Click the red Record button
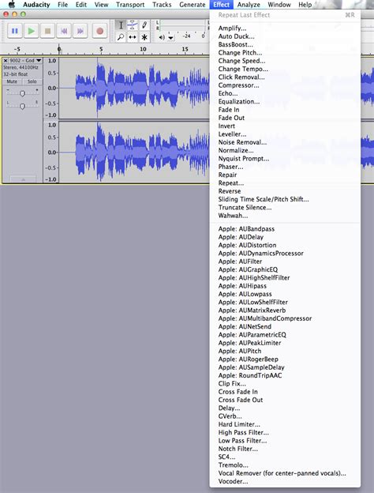The height and width of the screenshot is (493, 374). [99, 31]
